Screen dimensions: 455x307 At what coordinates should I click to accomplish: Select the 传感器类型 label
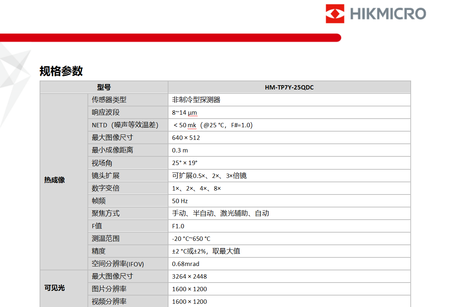[x=109, y=100]
